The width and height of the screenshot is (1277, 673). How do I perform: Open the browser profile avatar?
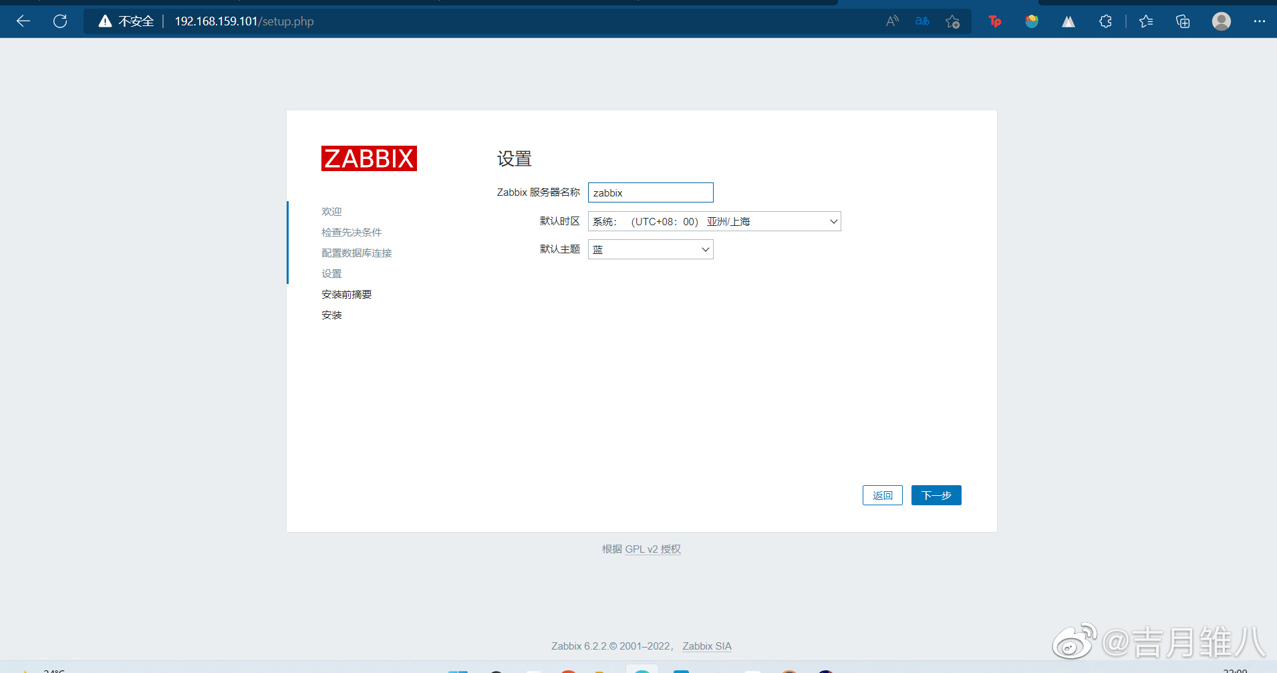pyautogui.click(x=1222, y=21)
